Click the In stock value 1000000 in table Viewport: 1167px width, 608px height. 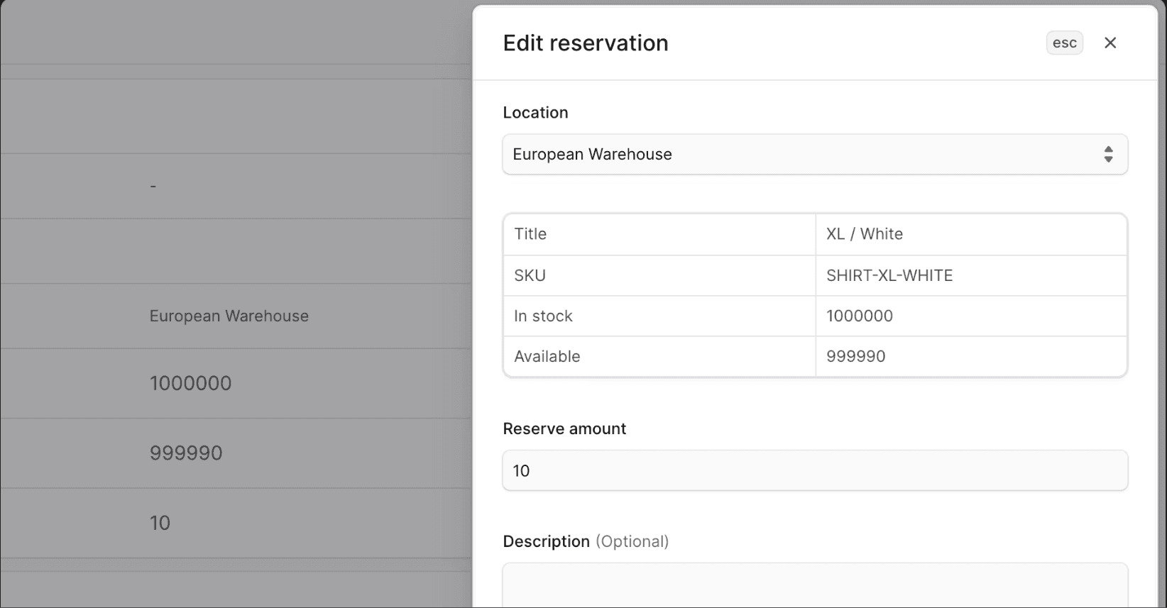[860, 316]
